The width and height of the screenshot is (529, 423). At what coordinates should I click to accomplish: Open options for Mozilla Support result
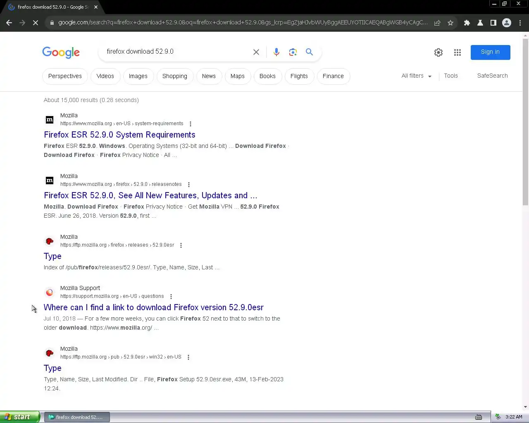171,297
